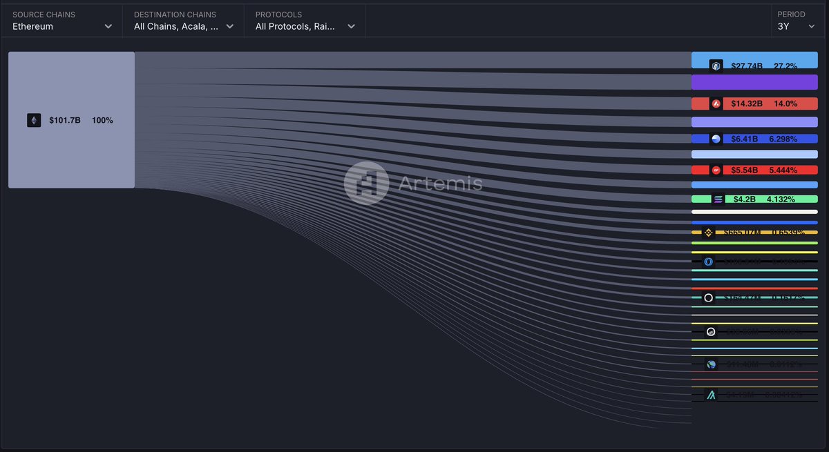Click the Solana chain icon
Screen dimensions: 829x452
point(718,199)
